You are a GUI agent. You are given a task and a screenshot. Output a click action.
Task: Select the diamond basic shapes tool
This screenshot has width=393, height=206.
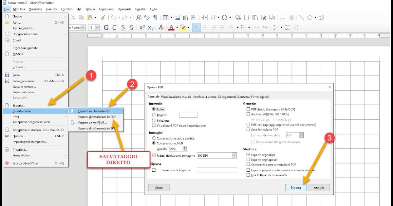tap(309, 18)
